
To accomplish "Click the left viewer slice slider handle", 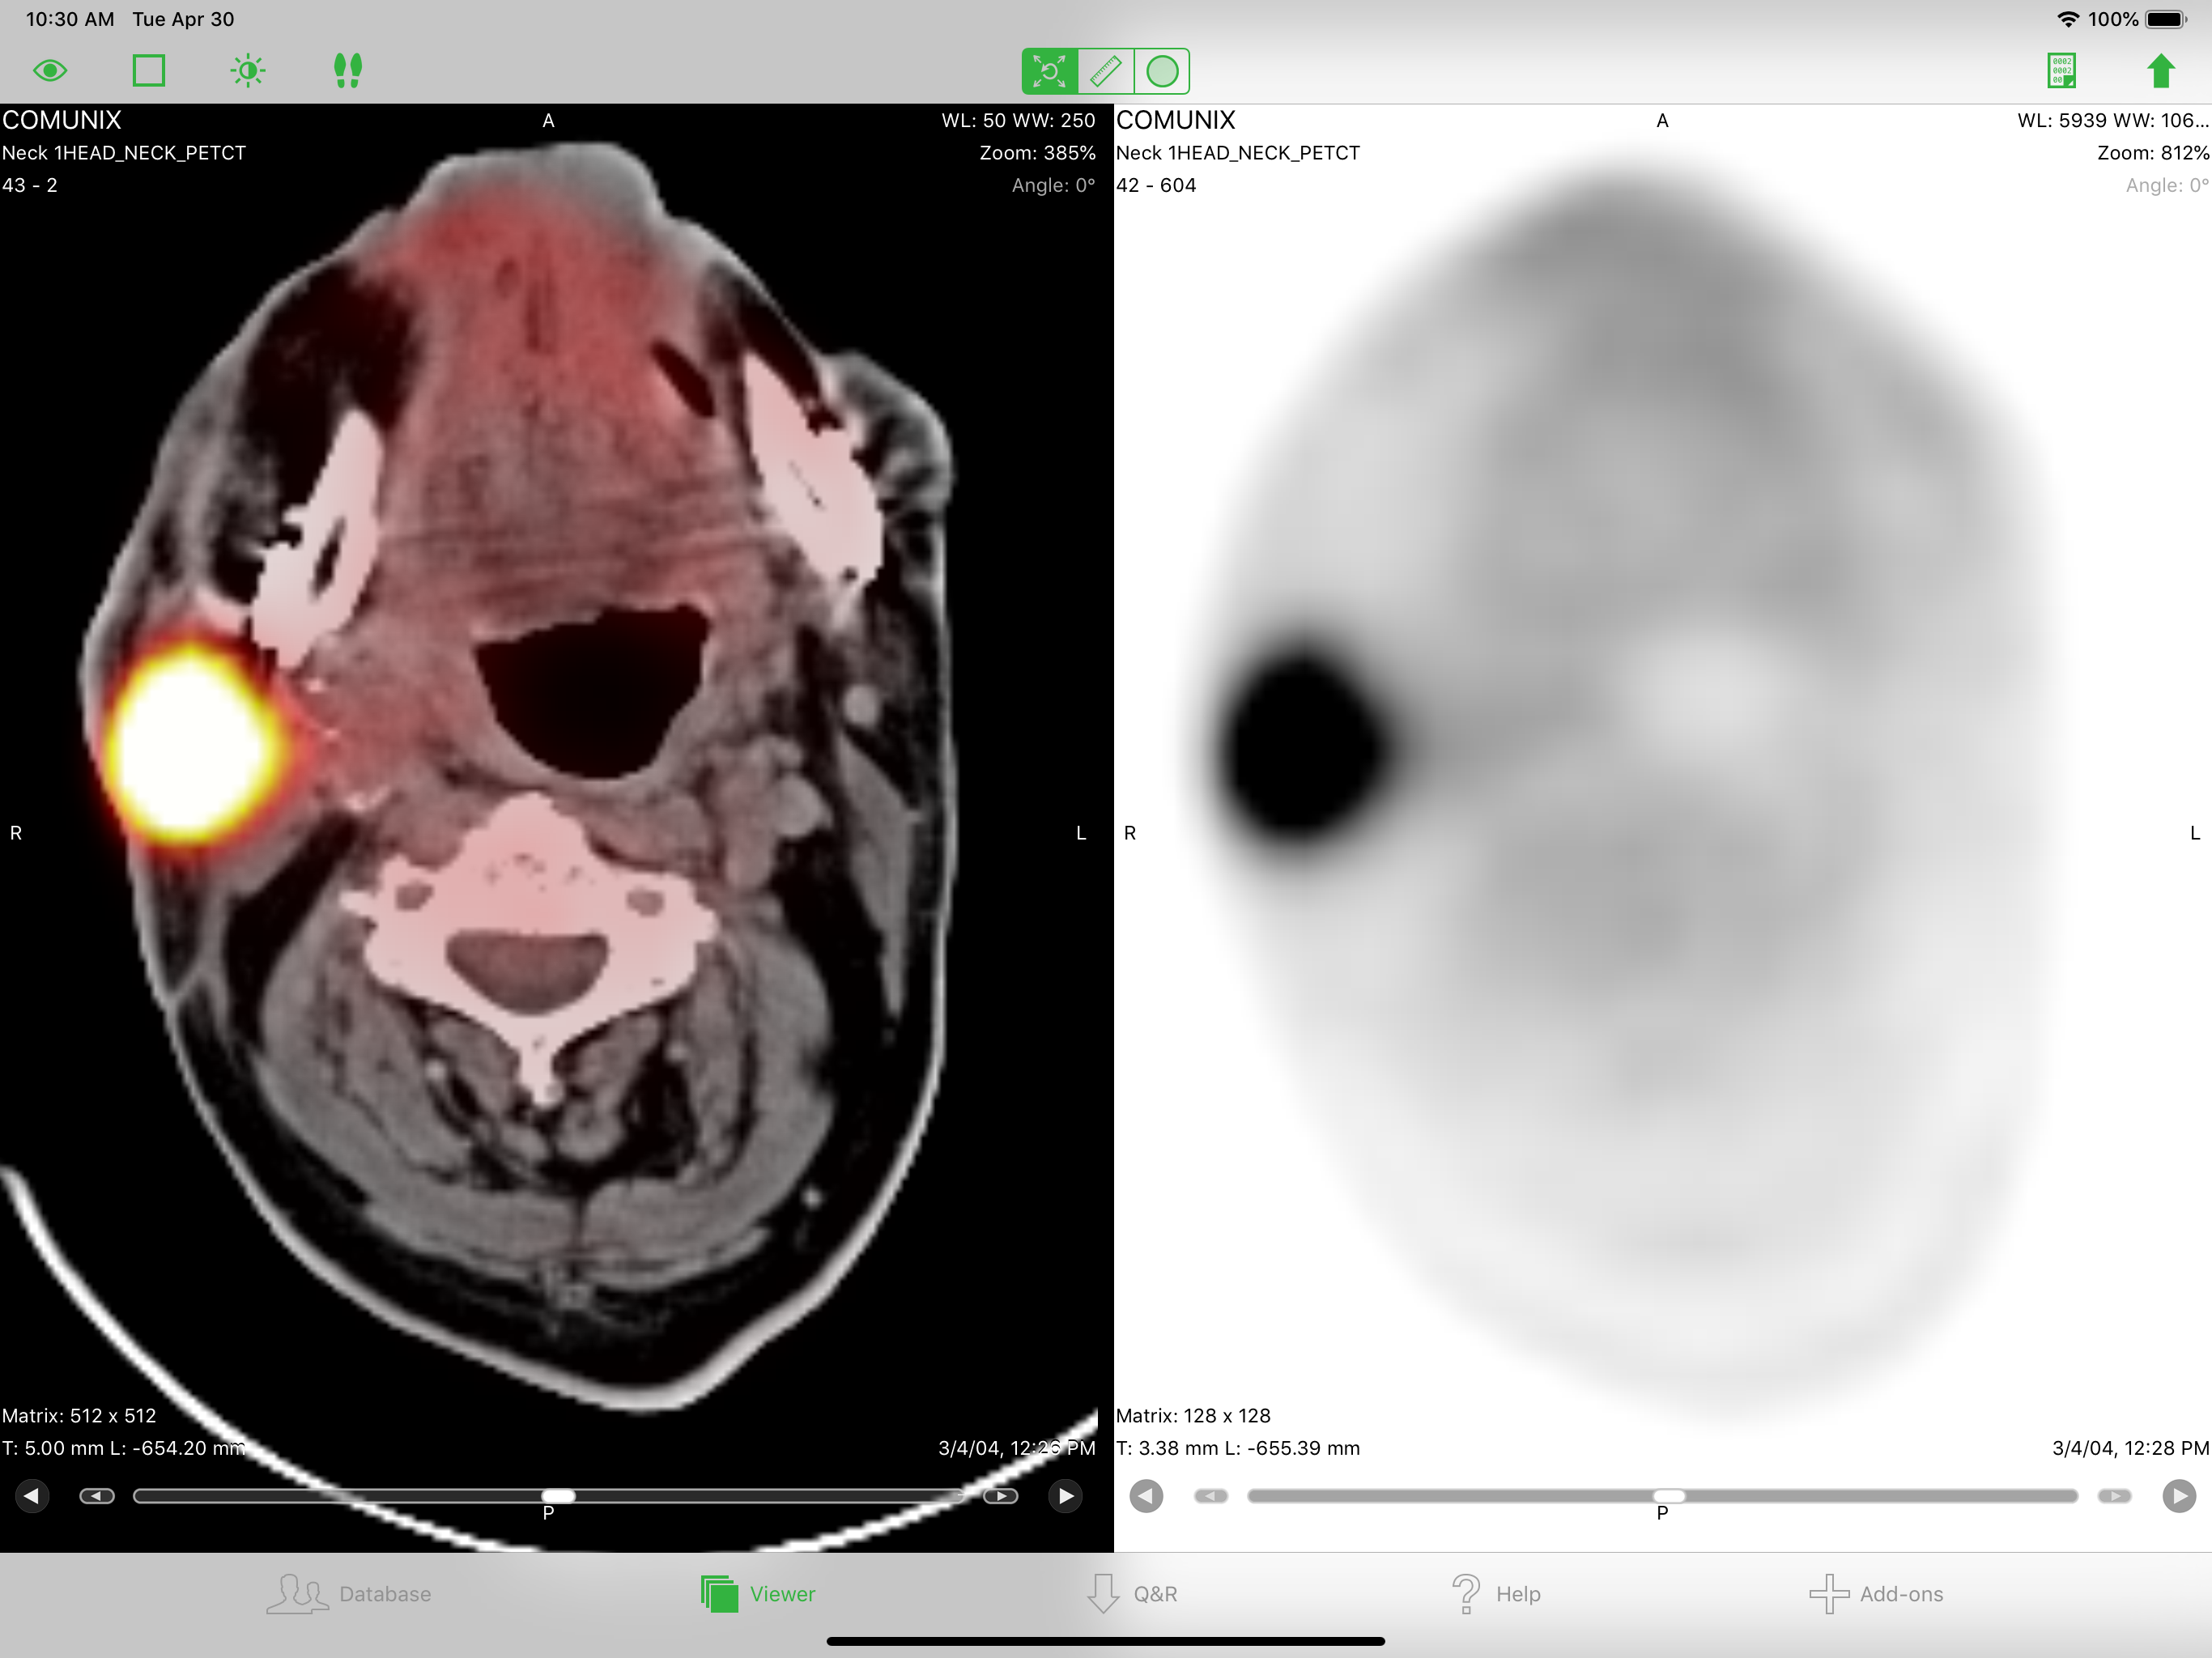I will click(558, 1496).
